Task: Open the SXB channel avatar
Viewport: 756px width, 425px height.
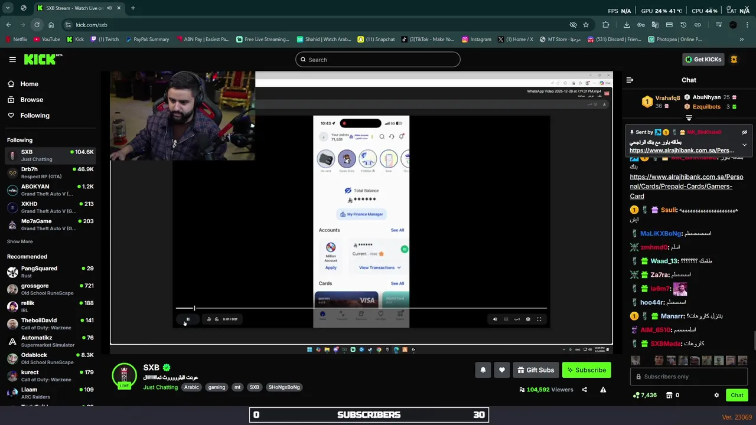Action: (124, 375)
